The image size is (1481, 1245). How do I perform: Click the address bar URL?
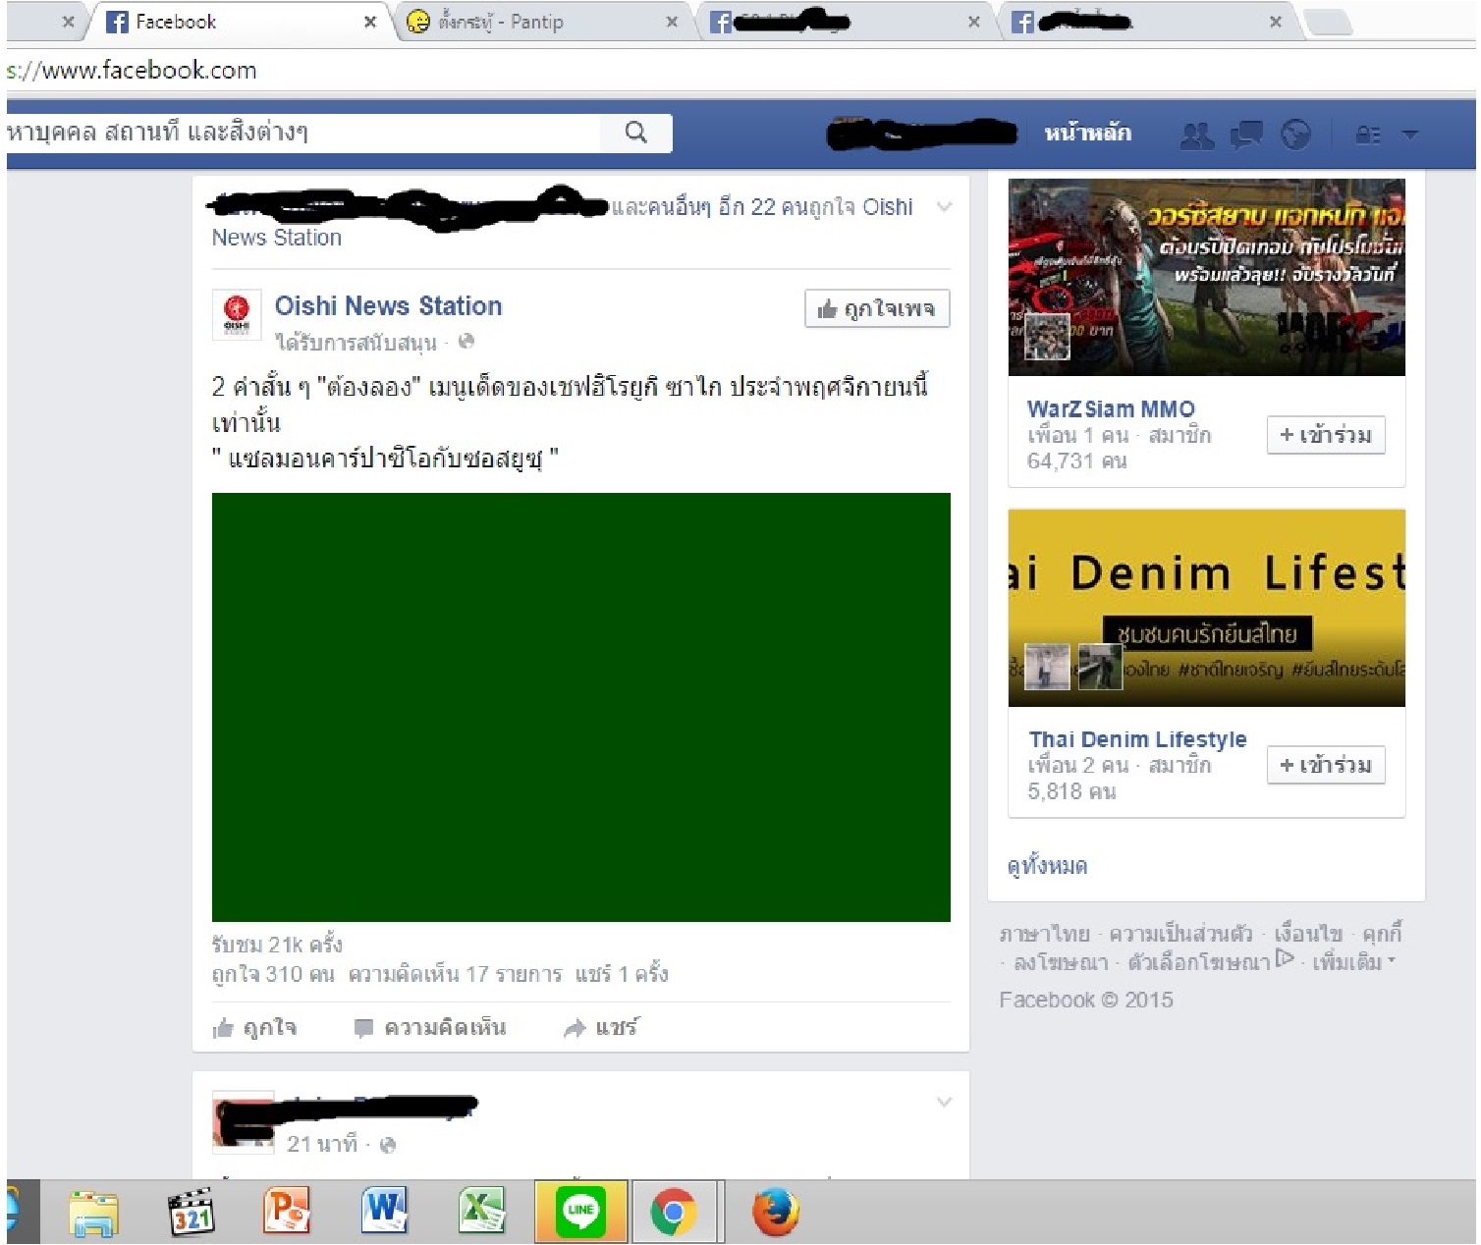pyautogui.click(x=132, y=70)
